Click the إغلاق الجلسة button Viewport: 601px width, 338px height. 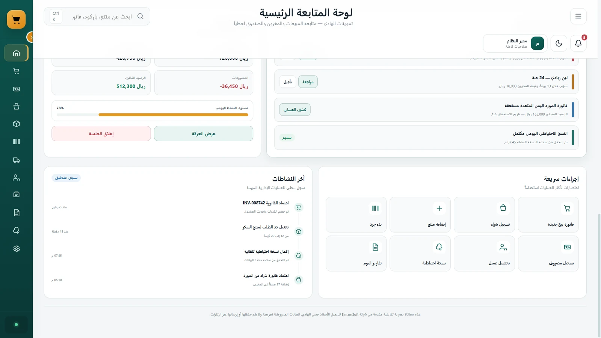(x=101, y=134)
